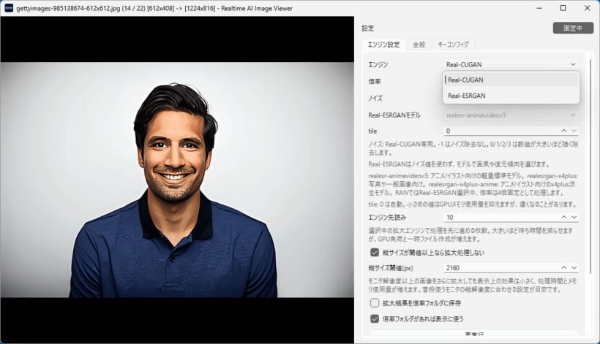The height and width of the screenshot is (344, 600).
Task: Enable 拡大結果を倍率フォルダに保存 checkbox
Action: coord(375,303)
